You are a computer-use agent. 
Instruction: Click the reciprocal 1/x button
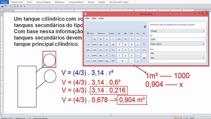coord(144,50)
